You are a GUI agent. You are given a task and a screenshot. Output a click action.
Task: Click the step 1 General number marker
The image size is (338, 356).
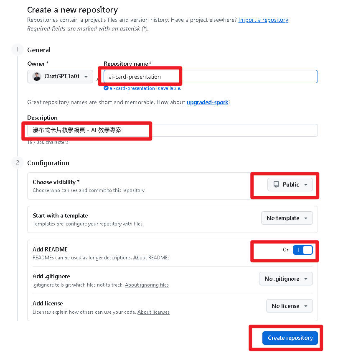point(18,50)
